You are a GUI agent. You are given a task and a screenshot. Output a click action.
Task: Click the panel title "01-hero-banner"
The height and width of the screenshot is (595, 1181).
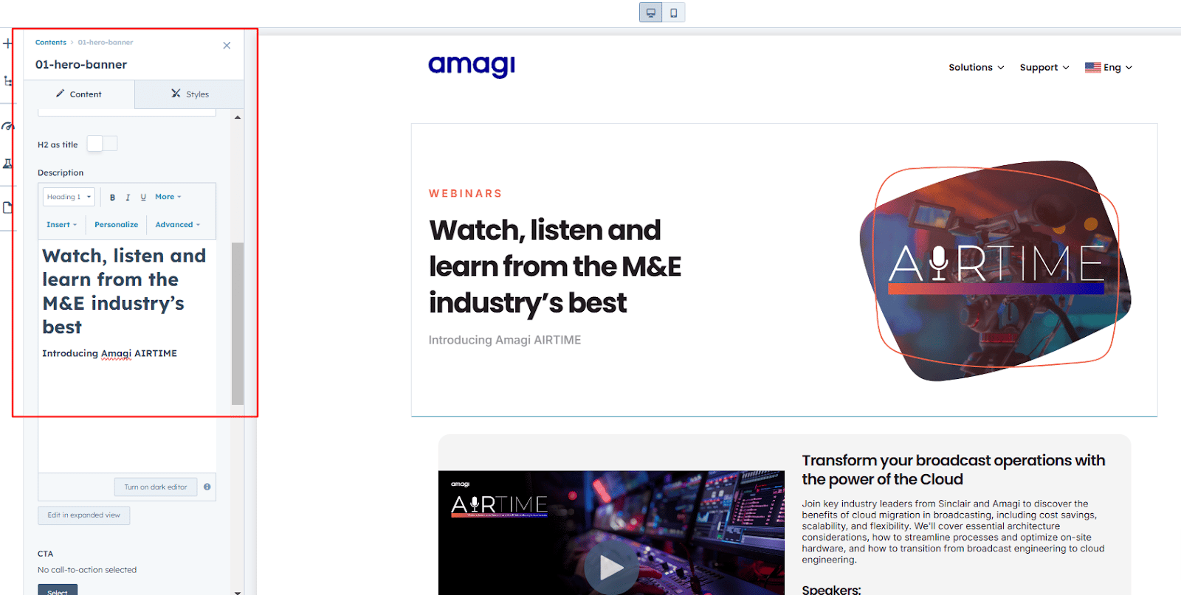(81, 65)
